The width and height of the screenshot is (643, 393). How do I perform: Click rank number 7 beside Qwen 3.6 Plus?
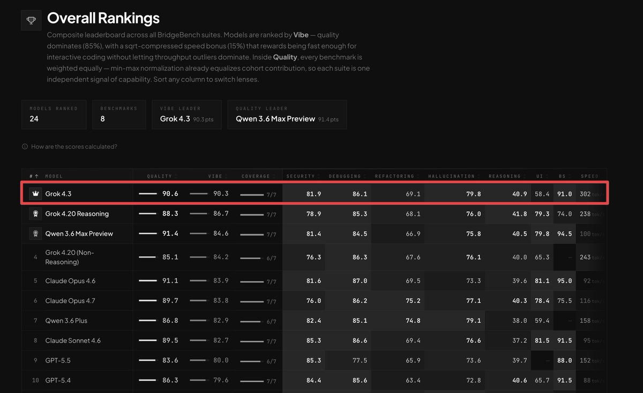tap(35, 321)
